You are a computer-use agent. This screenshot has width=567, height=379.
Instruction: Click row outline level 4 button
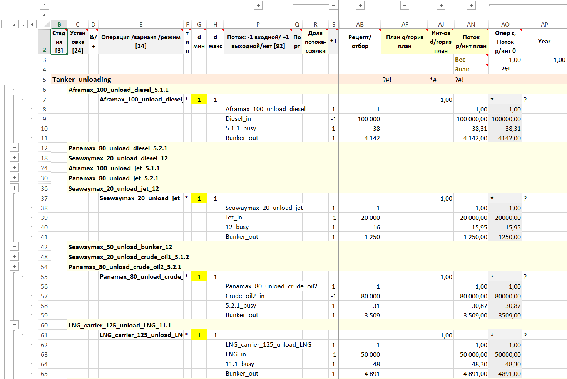point(32,24)
